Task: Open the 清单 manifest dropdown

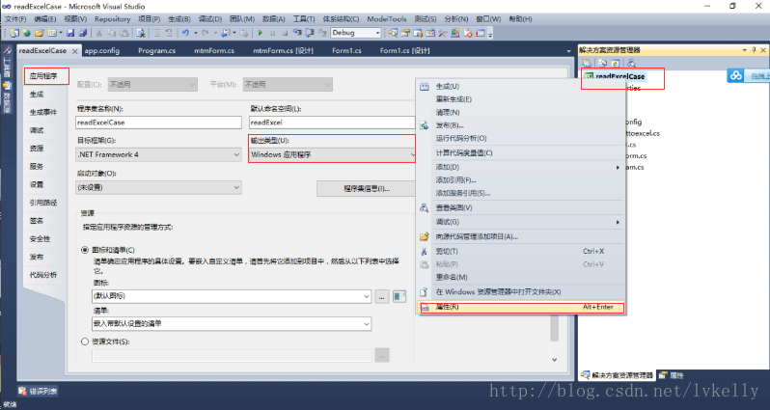Action: [232, 323]
